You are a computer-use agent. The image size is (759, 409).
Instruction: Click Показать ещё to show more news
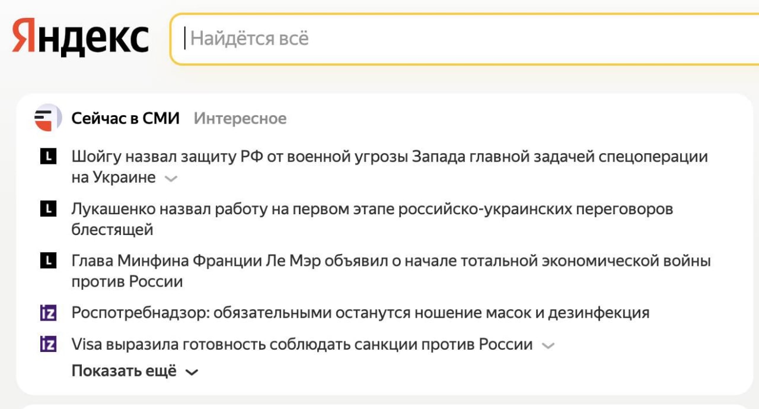[x=123, y=370]
